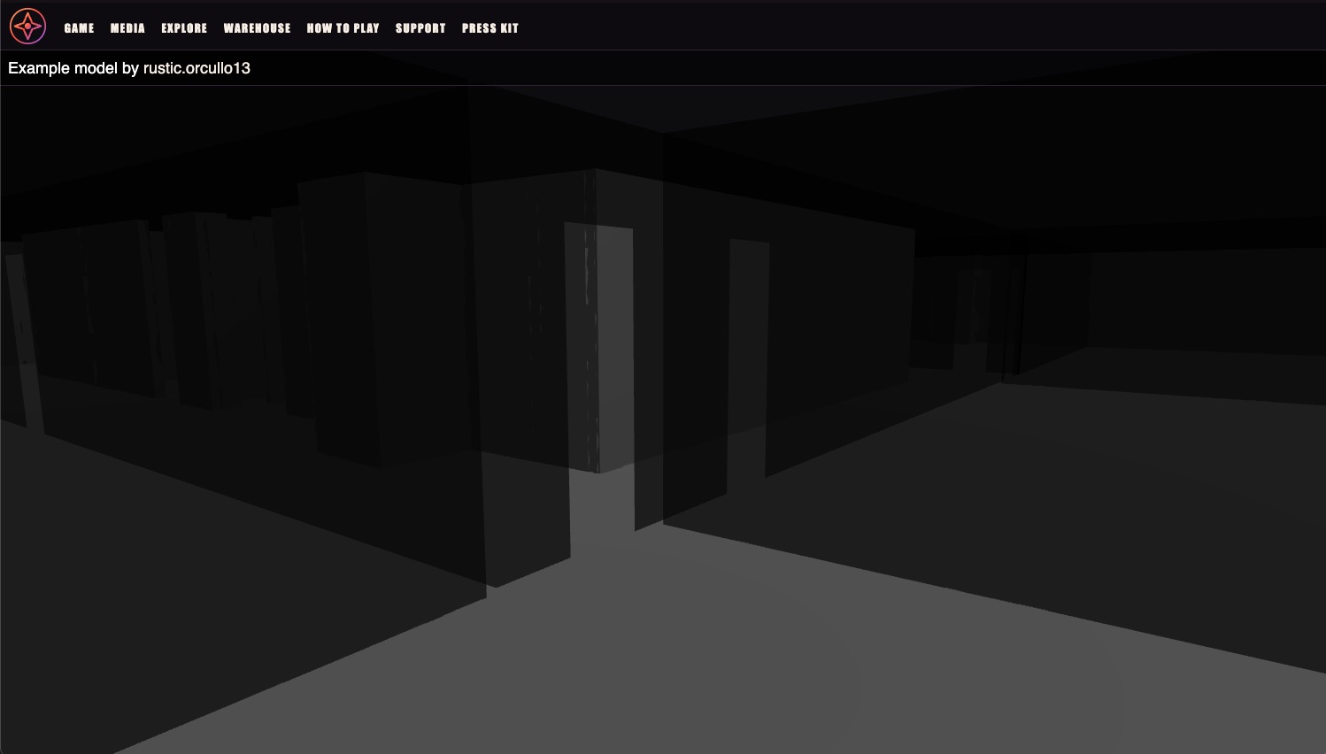Image resolution: width=1326 pixels, height=754 pixels.
Task: Open the EXPLORE section
Action: pos(184,28)
